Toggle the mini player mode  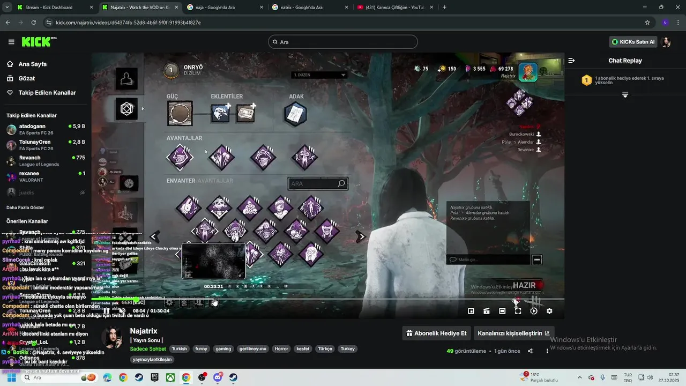[x=471, y=311]
